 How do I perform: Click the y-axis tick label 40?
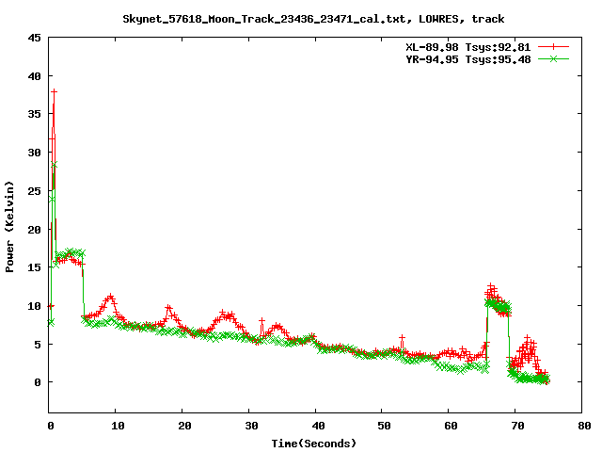[34, 76]
